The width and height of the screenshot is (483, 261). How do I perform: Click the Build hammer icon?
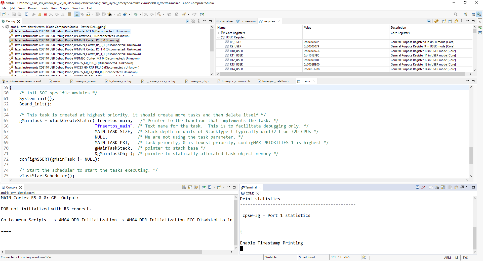tap(159, 14)
